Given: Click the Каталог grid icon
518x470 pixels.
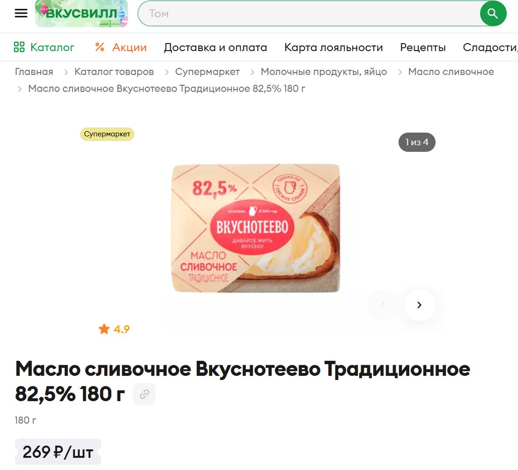Looking at the screenshot, I should [x=19, y=47].
